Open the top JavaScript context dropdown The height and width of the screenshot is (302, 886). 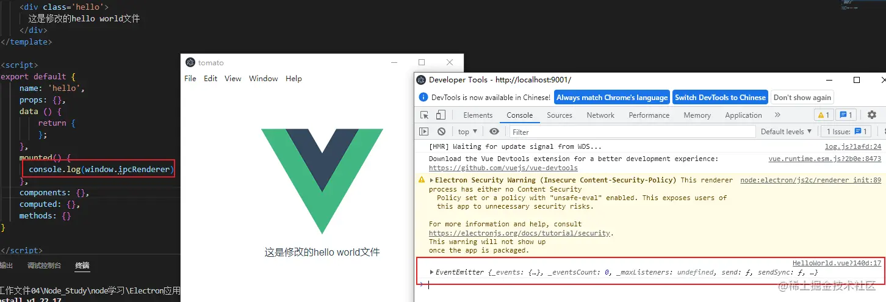[x=468, y=131]
